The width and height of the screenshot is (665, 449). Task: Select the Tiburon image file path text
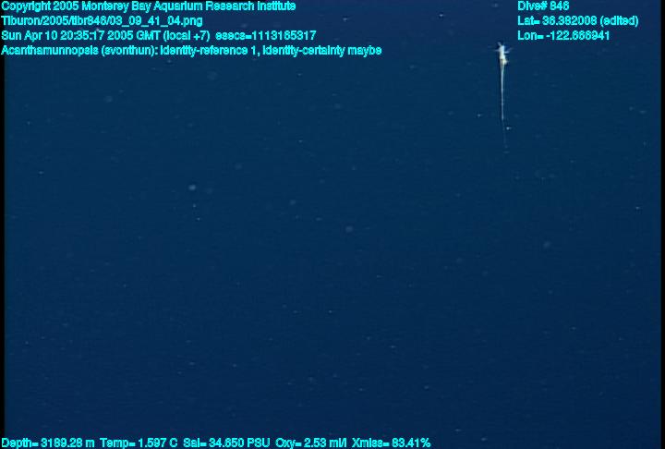[102, 21]
